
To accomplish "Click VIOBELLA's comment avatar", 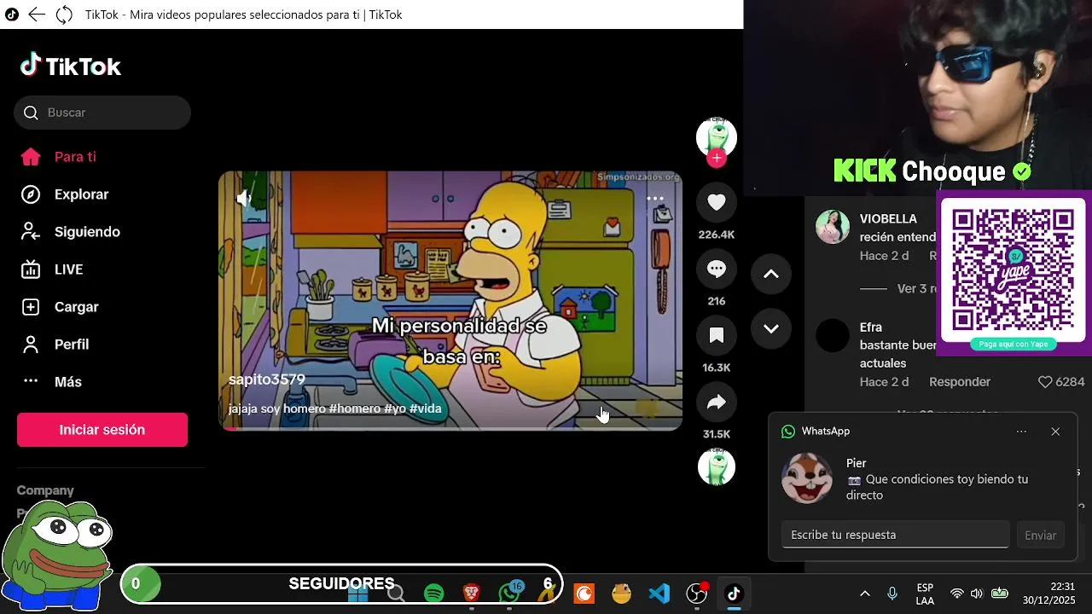I will click(x=833, y=227).
